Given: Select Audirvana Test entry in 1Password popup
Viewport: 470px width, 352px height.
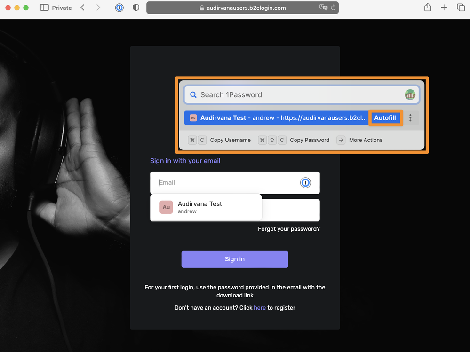Looking at the screenshot, I should click(278, 118).
